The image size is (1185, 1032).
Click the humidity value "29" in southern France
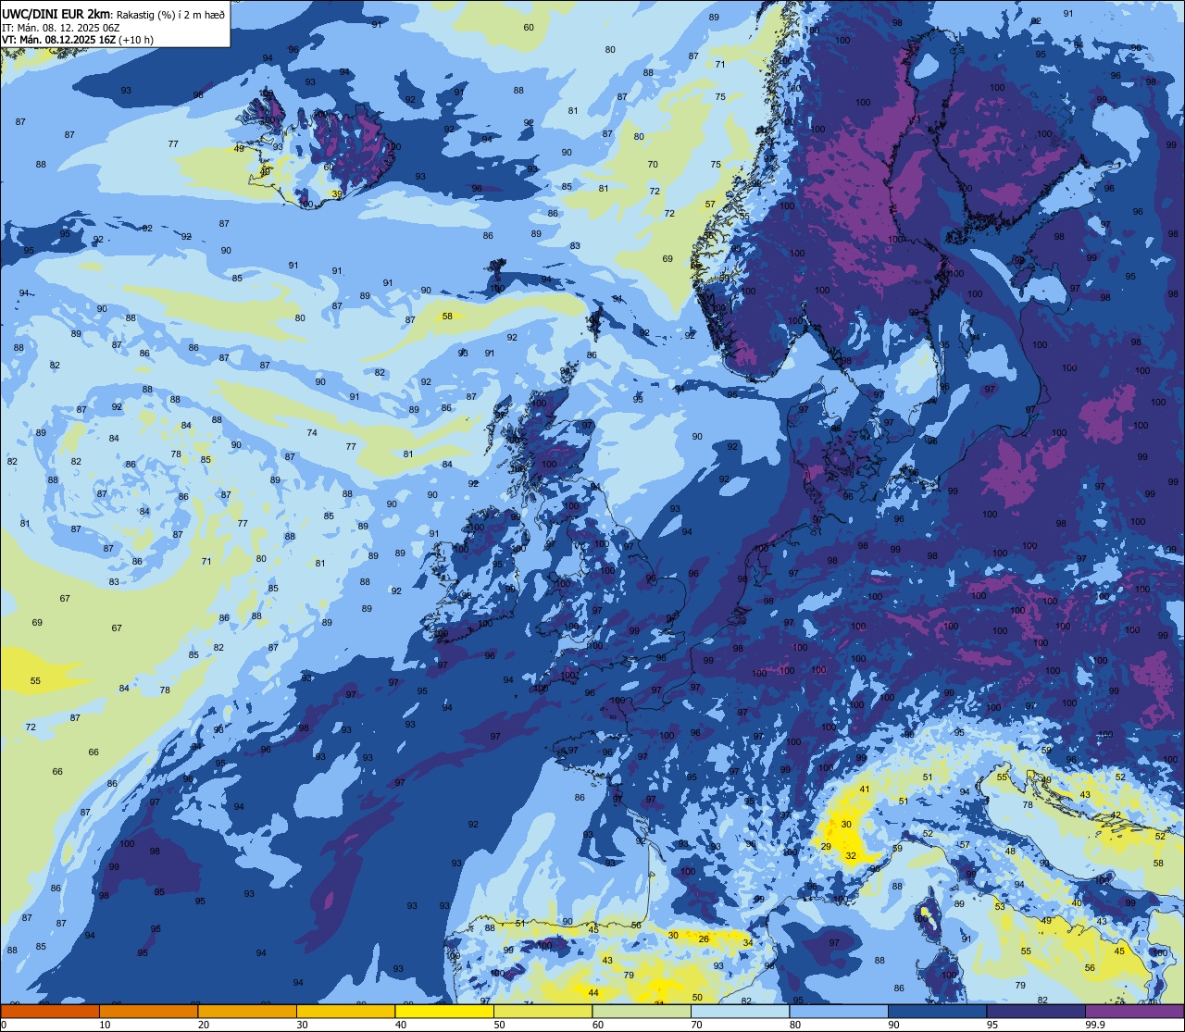826,847
